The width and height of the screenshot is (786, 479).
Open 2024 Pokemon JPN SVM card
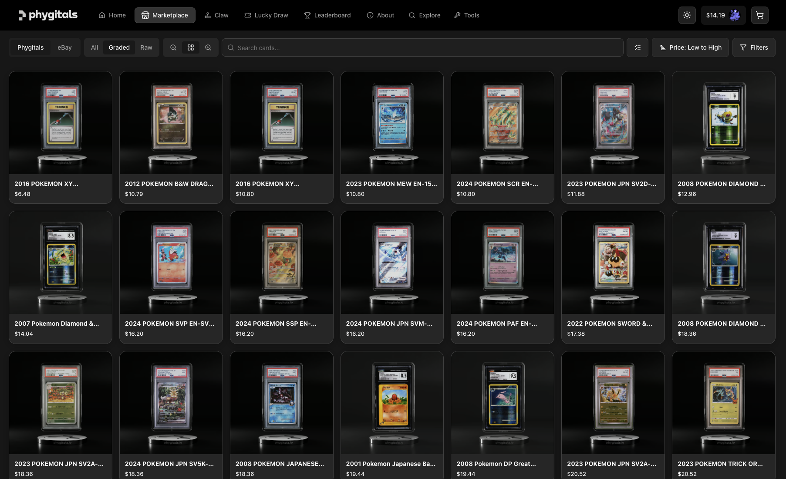(392, 277)
